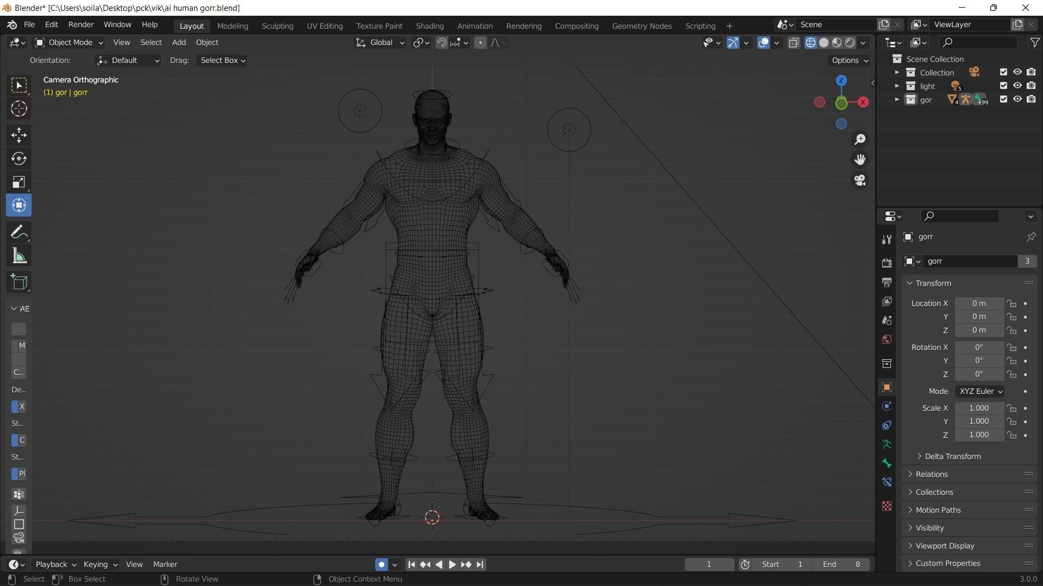Open Global transform orientation dropdown

380,42
